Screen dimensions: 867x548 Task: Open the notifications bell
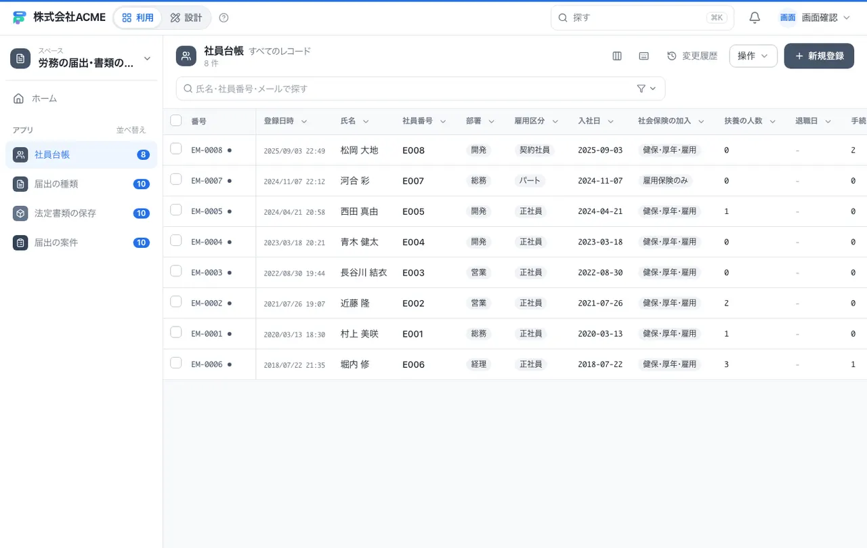[x=755, y=18]
